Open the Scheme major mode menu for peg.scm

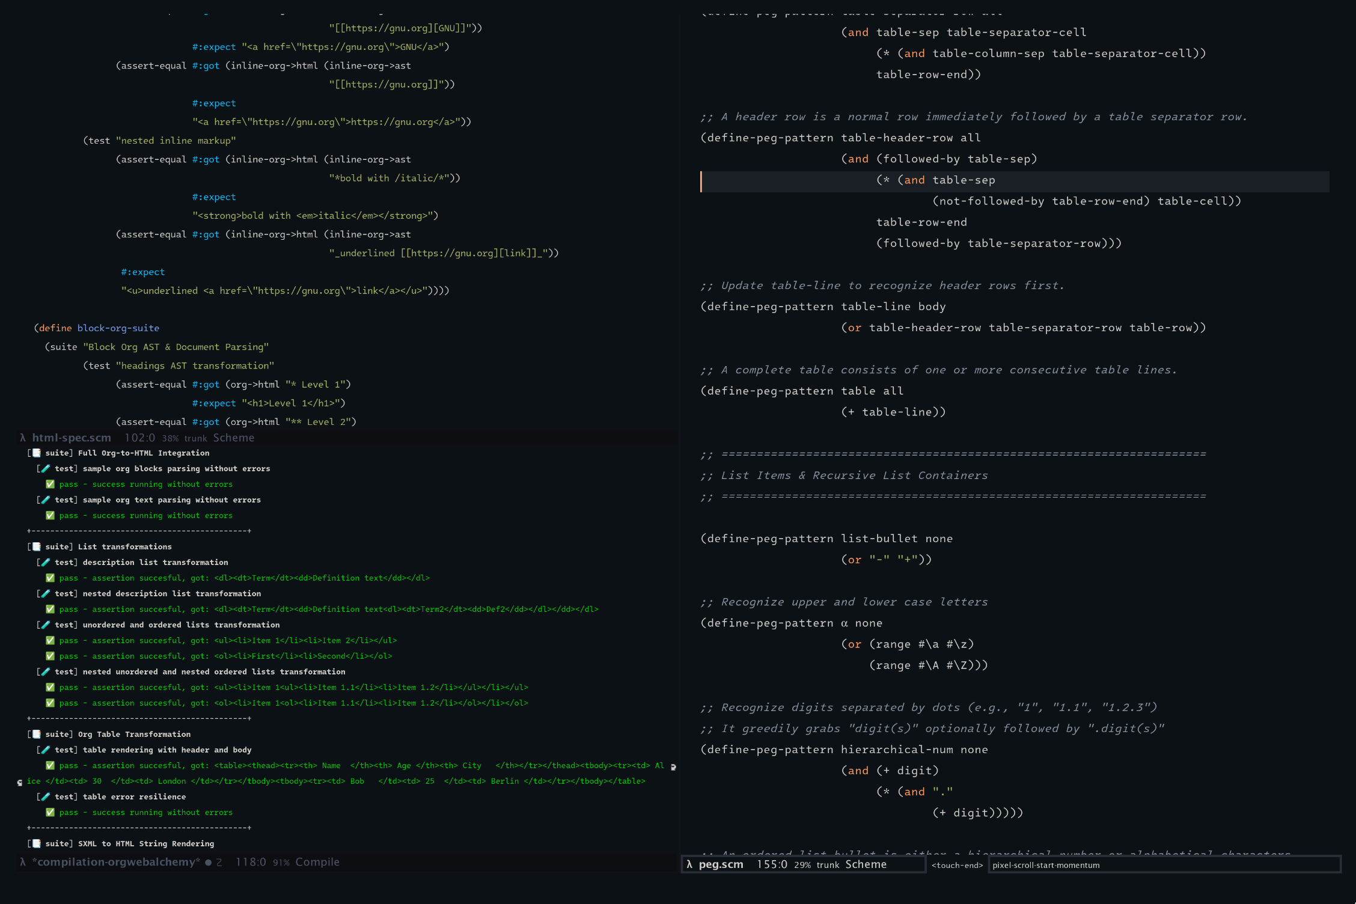(x=866, y=864)
